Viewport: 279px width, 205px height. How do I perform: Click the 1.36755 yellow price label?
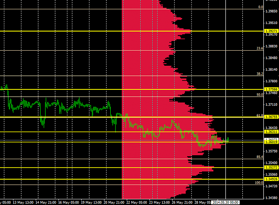(x=271, y=117)
